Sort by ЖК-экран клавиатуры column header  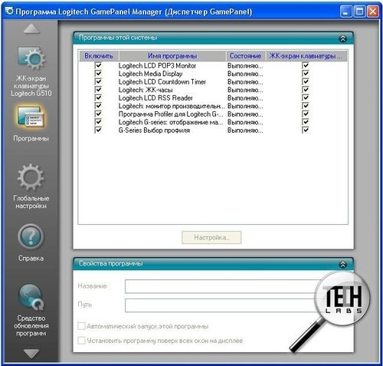click(x=306, y=56)
